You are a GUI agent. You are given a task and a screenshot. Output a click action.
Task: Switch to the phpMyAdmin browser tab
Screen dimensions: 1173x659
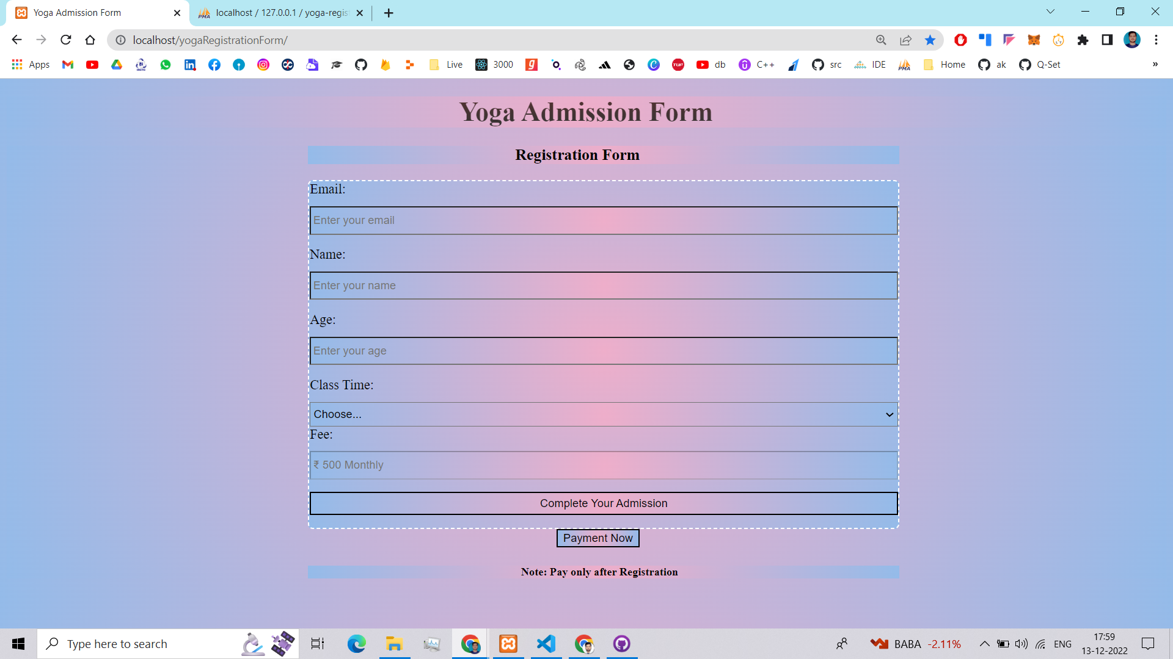pyautogui.click(x=275, y=13)
